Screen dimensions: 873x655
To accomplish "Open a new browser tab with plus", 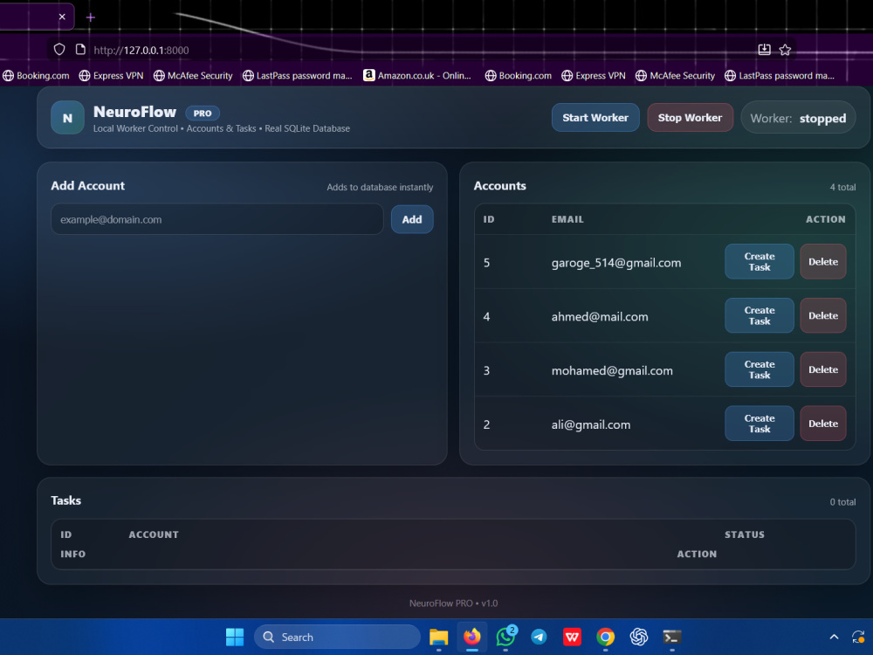I will [90, 17].
